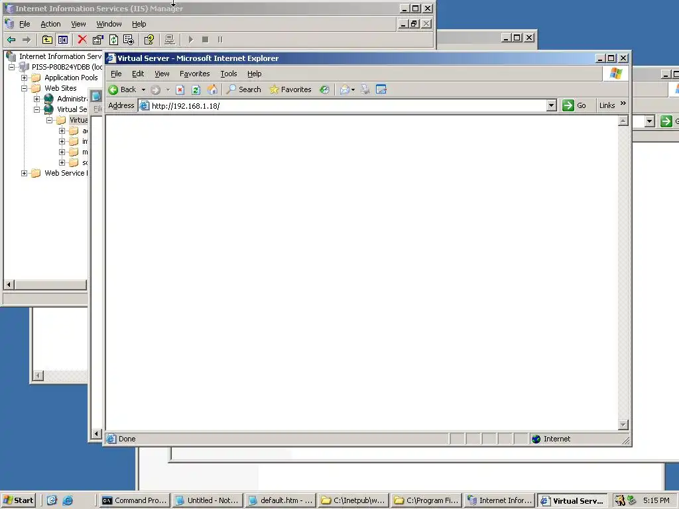This screenshot has height=509, width=679.
Task: Select Web Sites in IIS tree
Action: [60, 88]
